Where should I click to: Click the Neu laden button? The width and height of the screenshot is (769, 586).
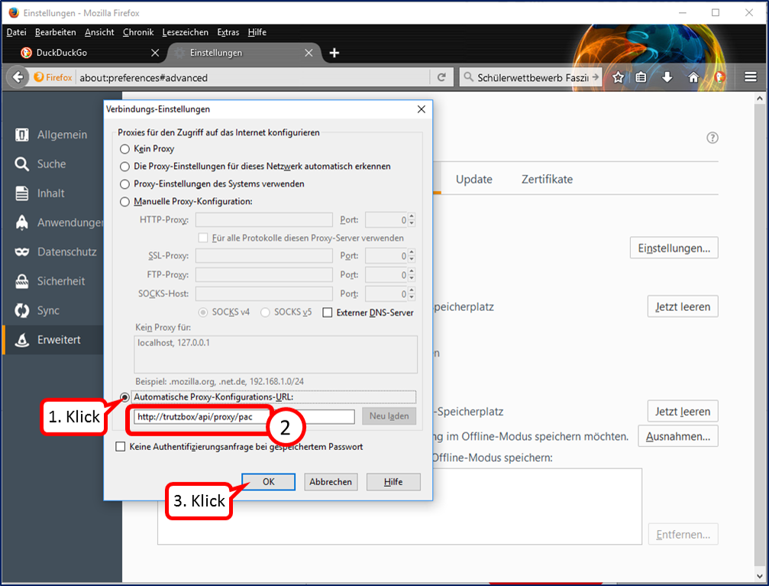[389, 416]
